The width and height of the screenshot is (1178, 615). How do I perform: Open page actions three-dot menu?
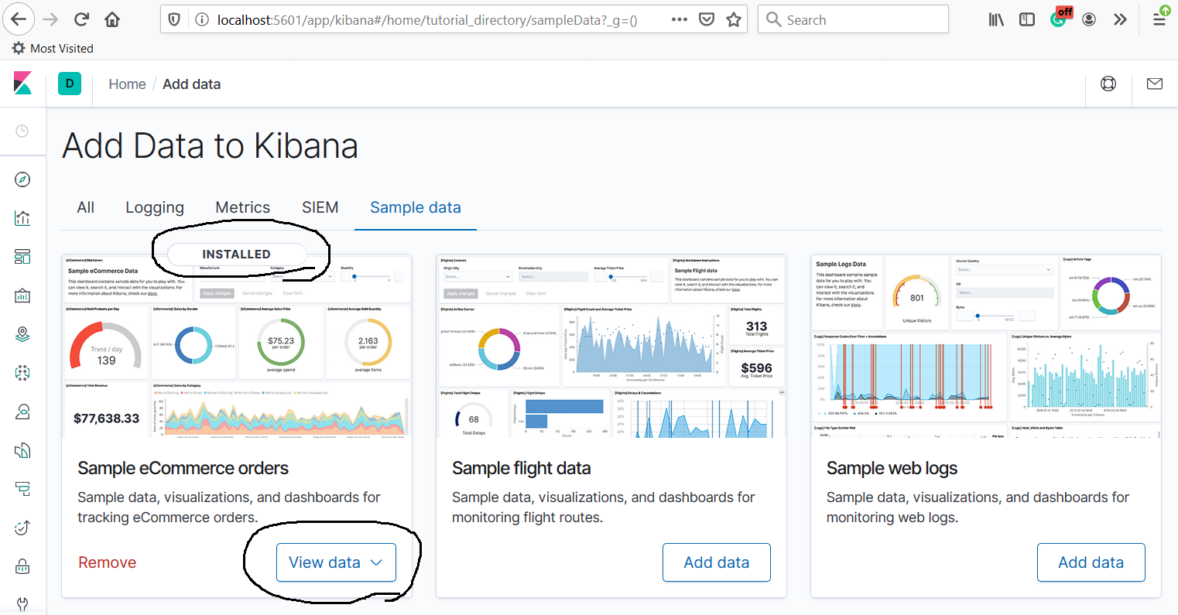[x=680, y=19]
